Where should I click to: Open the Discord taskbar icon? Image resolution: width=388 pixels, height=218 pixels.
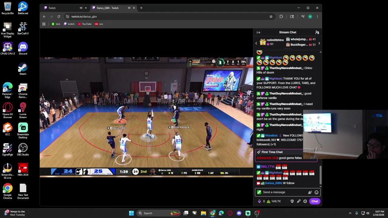(x=239, y=213)
